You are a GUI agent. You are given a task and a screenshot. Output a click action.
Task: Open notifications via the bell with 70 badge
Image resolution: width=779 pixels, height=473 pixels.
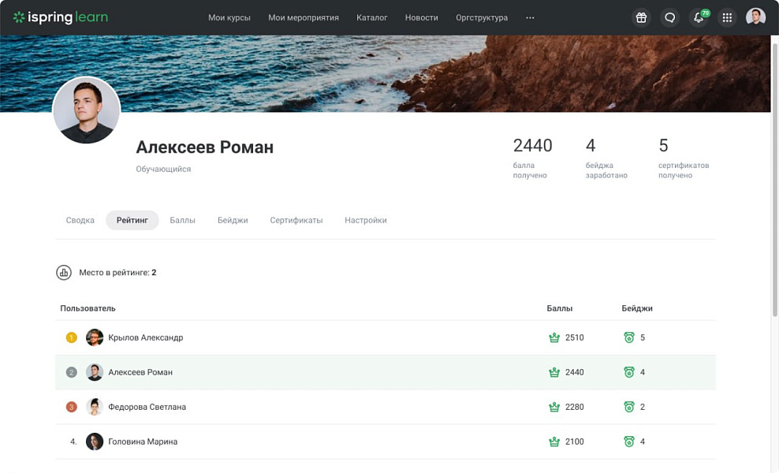698,17
